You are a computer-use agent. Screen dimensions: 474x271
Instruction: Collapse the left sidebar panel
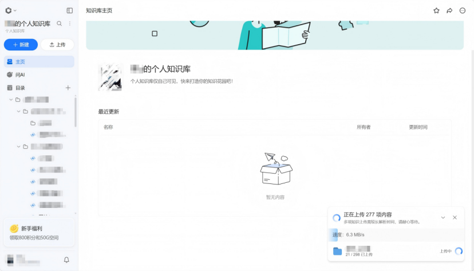(x=69, y=10)
